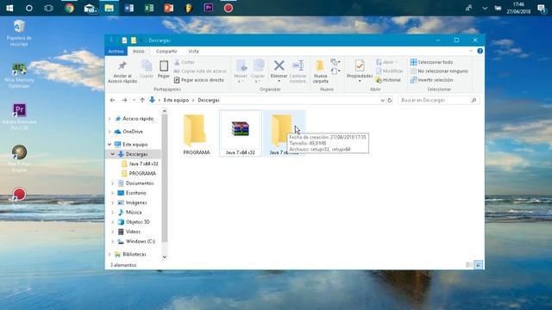Click Pegar acceso directo
552x310 pixels.
199,80
